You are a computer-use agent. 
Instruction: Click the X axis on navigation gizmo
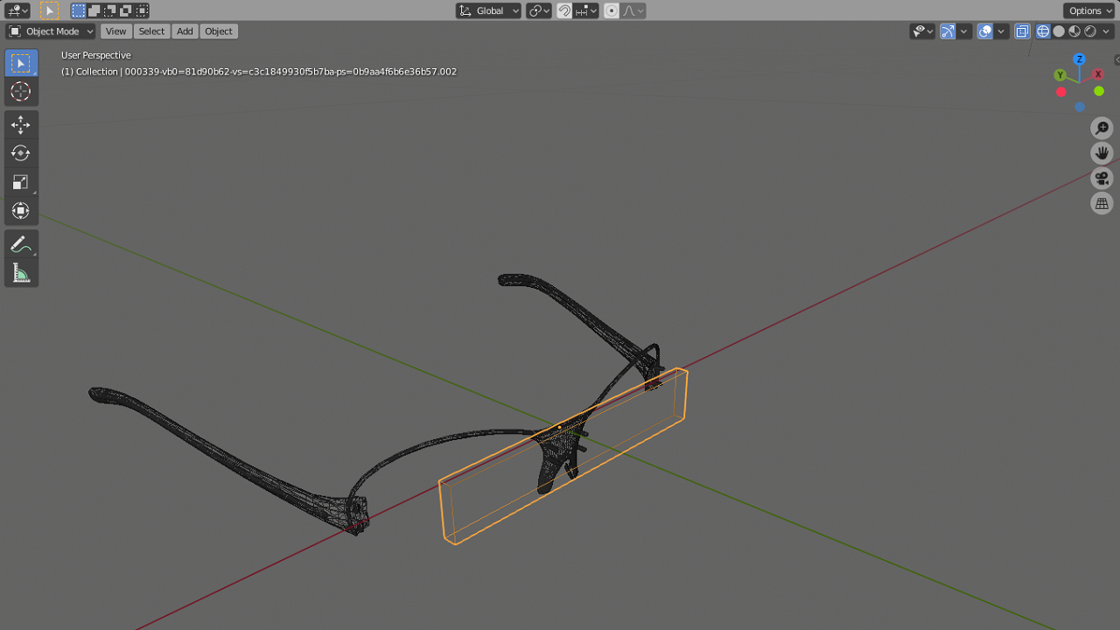click(x=1098, y=74)
